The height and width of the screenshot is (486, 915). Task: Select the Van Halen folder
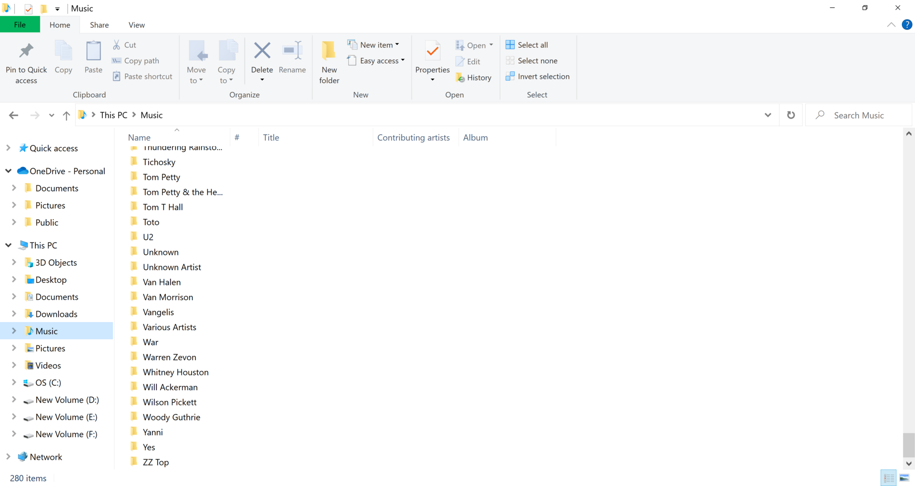[x=162, y=282]
